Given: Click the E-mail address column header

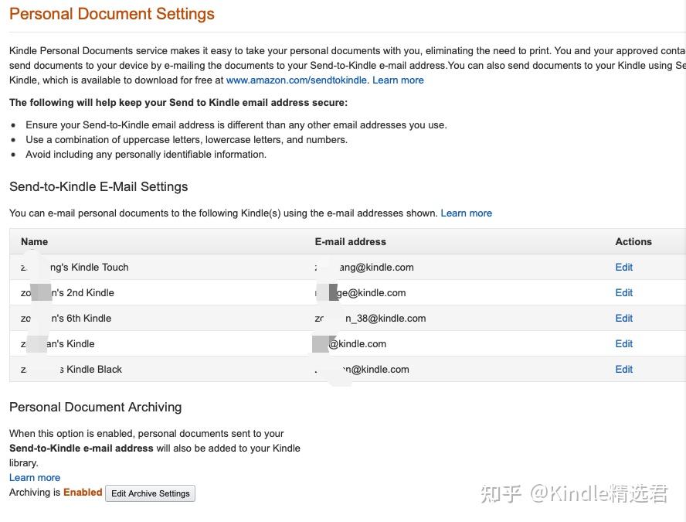Looking at the screenshot, I should pyautogui.click(x=351, y=242).
